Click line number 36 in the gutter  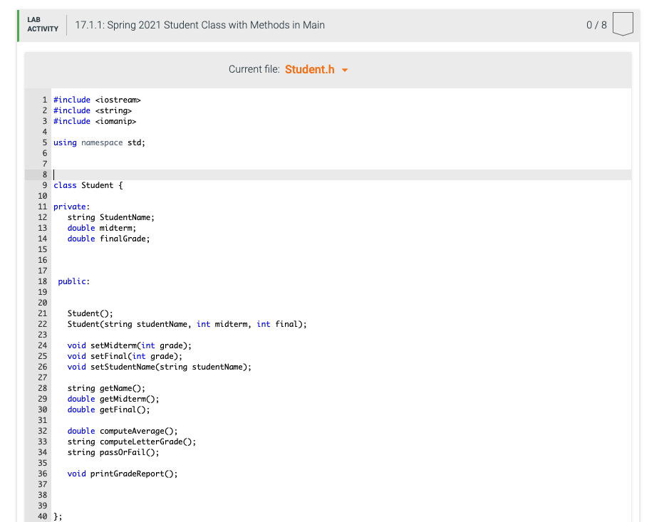[x=42, y=474]
